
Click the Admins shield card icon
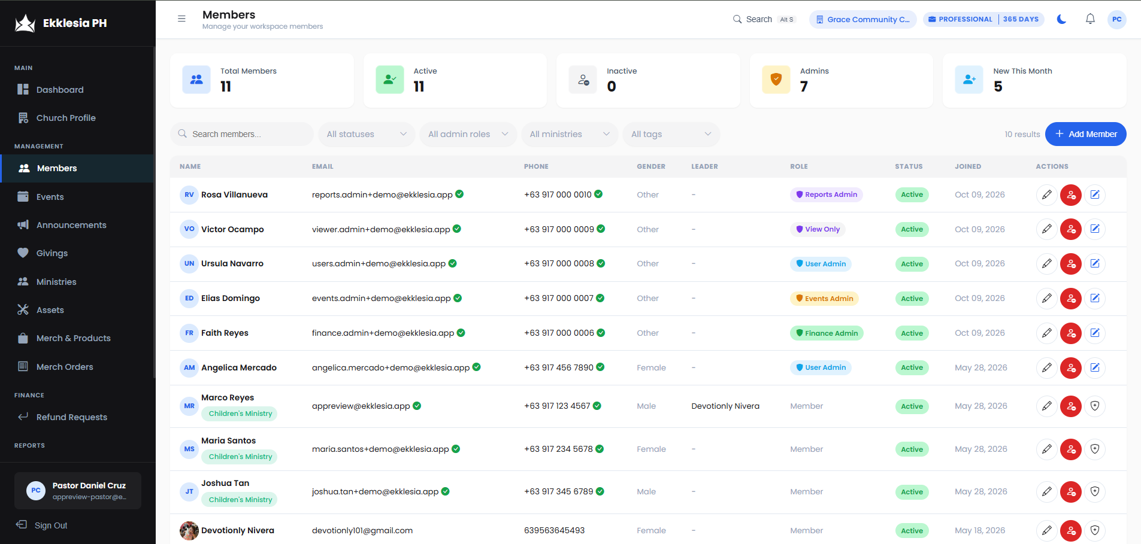(776, 80)
